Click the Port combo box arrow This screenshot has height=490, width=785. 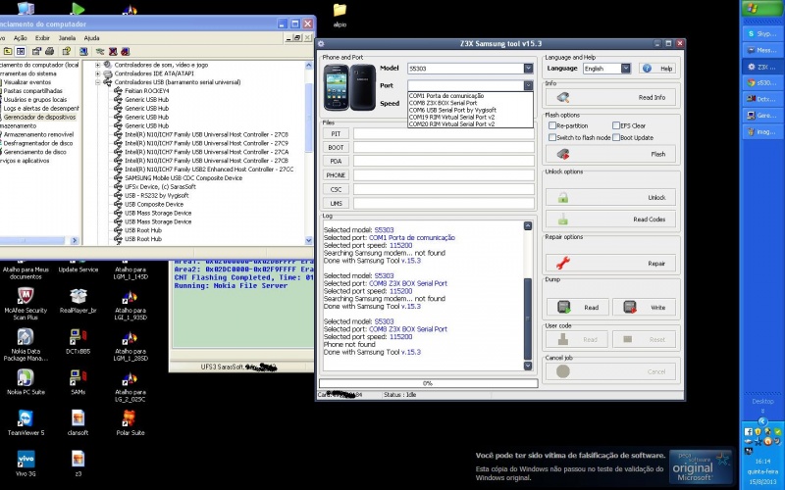click(528, 85)
